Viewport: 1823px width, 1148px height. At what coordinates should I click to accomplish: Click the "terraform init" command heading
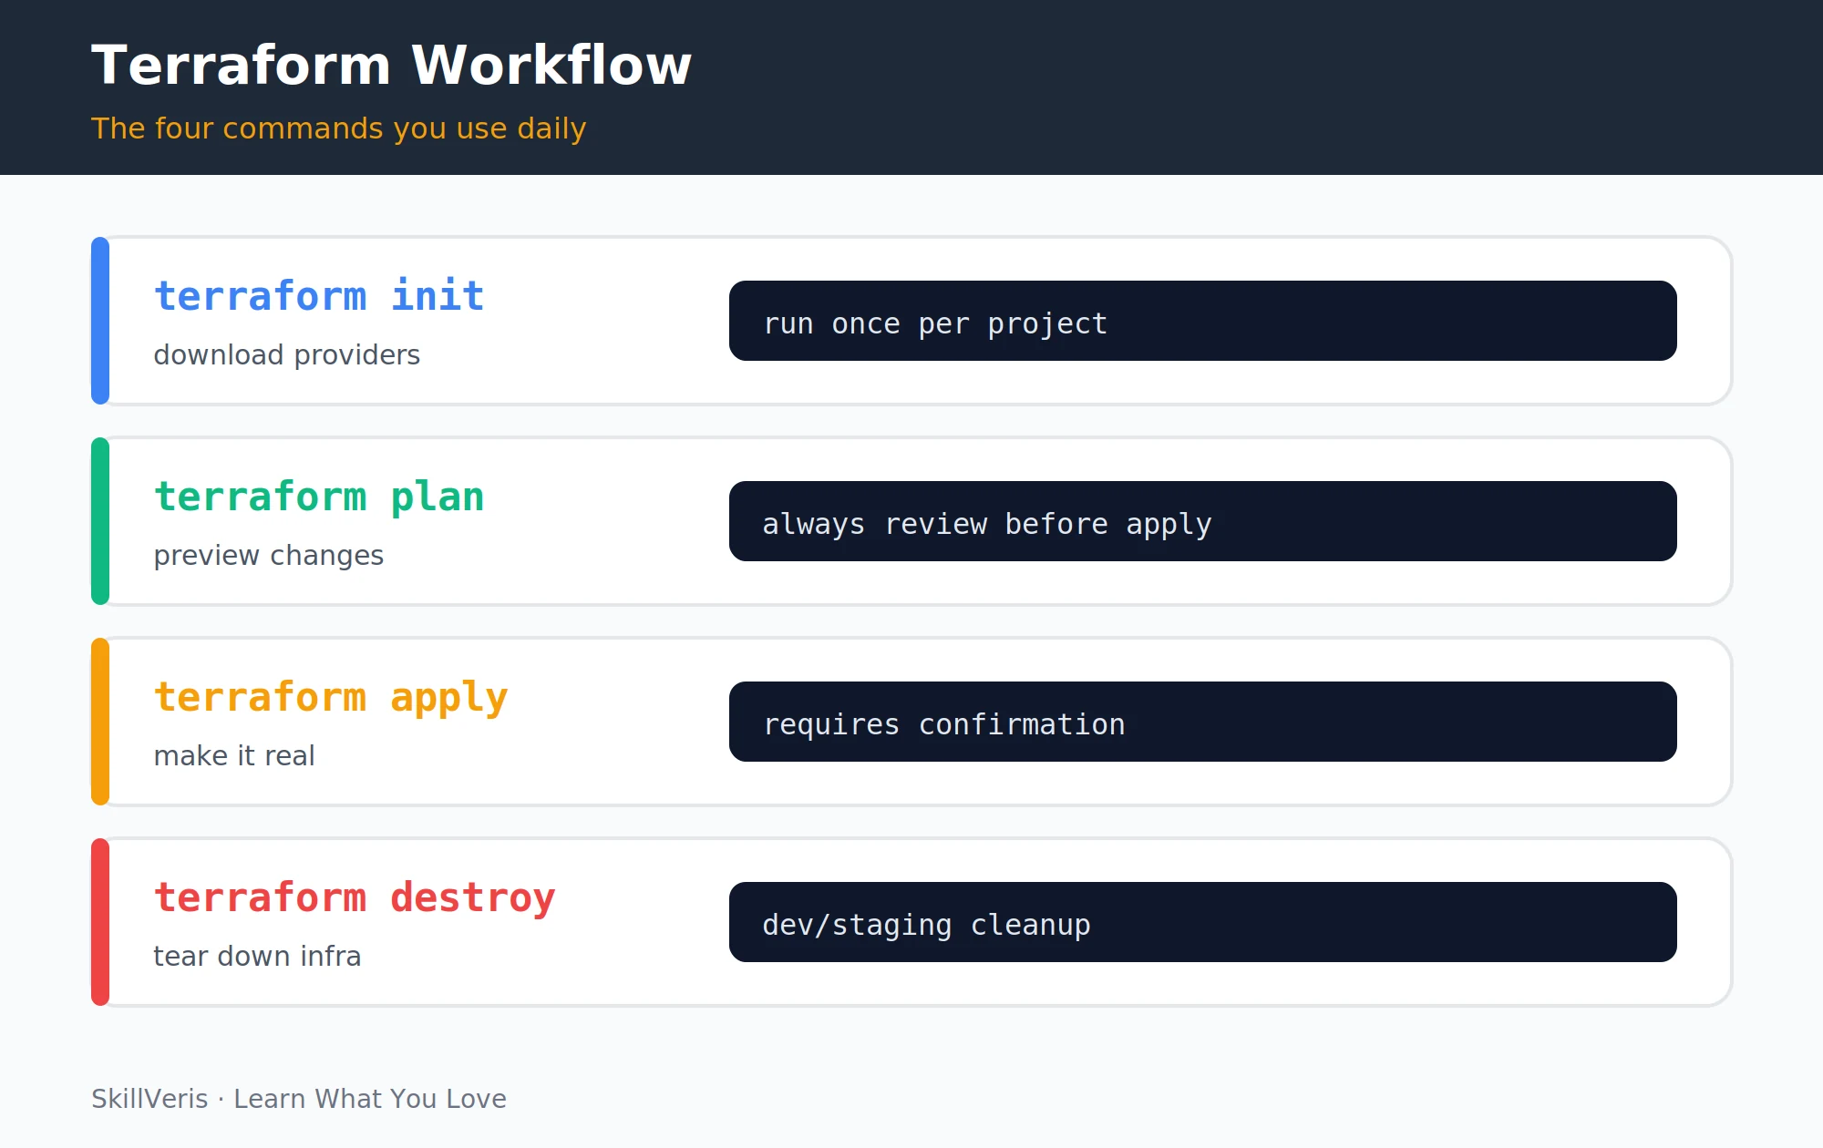(319, 296)
